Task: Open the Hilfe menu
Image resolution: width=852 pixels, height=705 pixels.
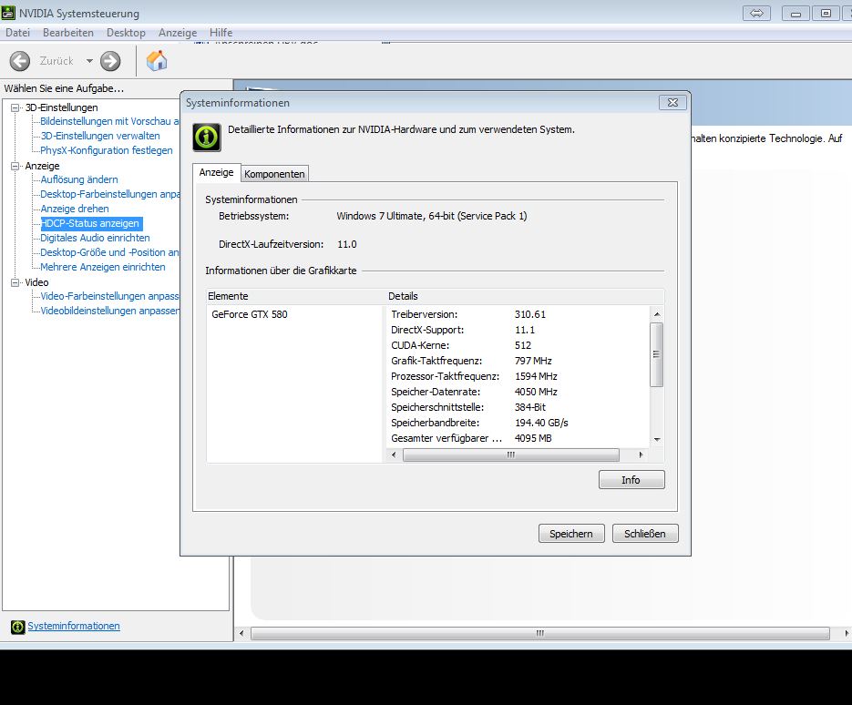Action: click(x=221, y=33)
